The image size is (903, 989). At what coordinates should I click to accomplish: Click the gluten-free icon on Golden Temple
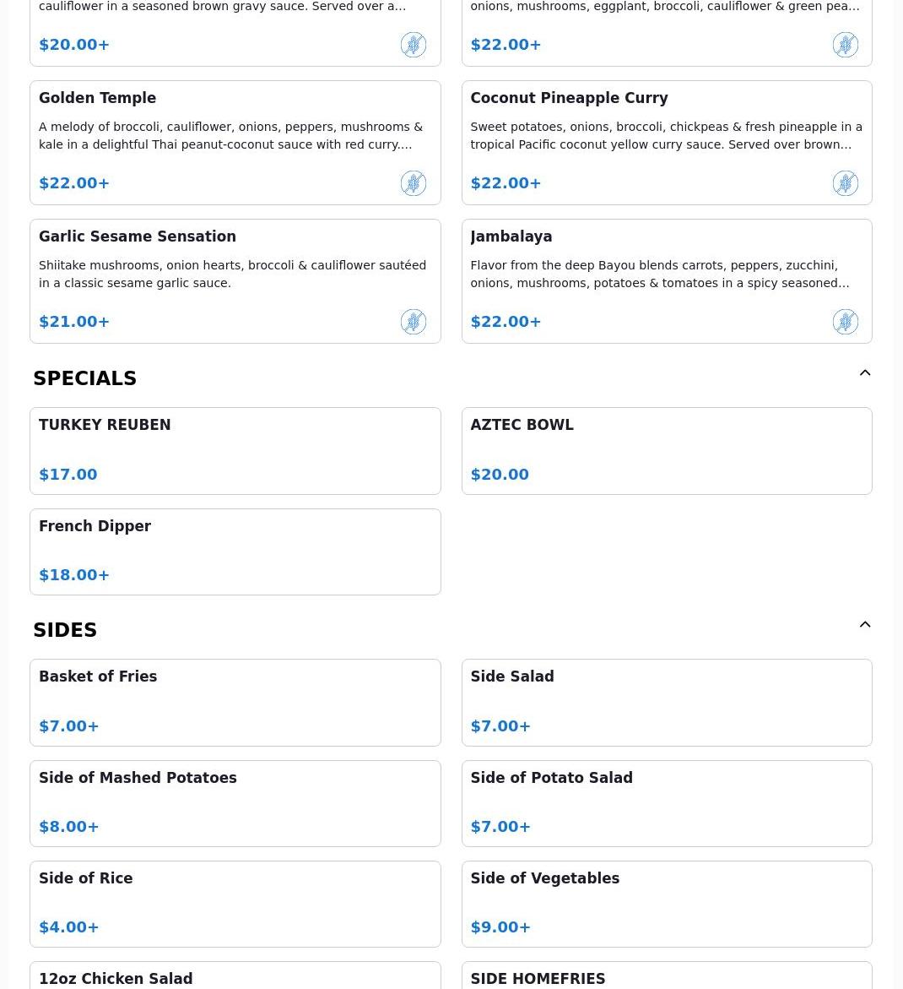pyautogui.click(x=413, y=183)
